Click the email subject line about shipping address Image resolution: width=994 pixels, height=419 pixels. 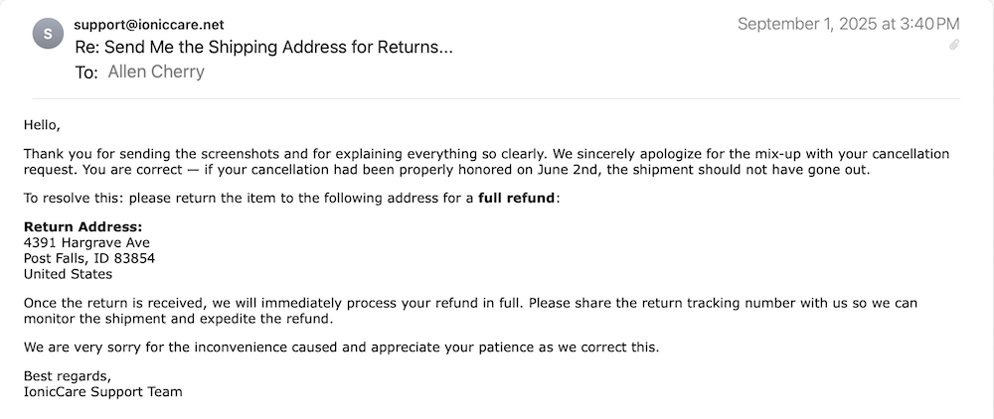pyautogui.click(x=263, y=47)
